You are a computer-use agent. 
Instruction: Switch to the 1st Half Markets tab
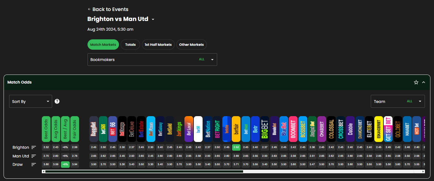pos(158,45)
